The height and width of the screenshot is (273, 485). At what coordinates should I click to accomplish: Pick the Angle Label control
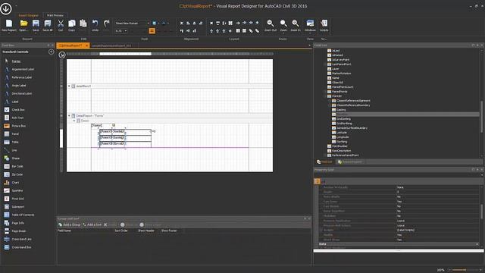click(x=18, y=86)
